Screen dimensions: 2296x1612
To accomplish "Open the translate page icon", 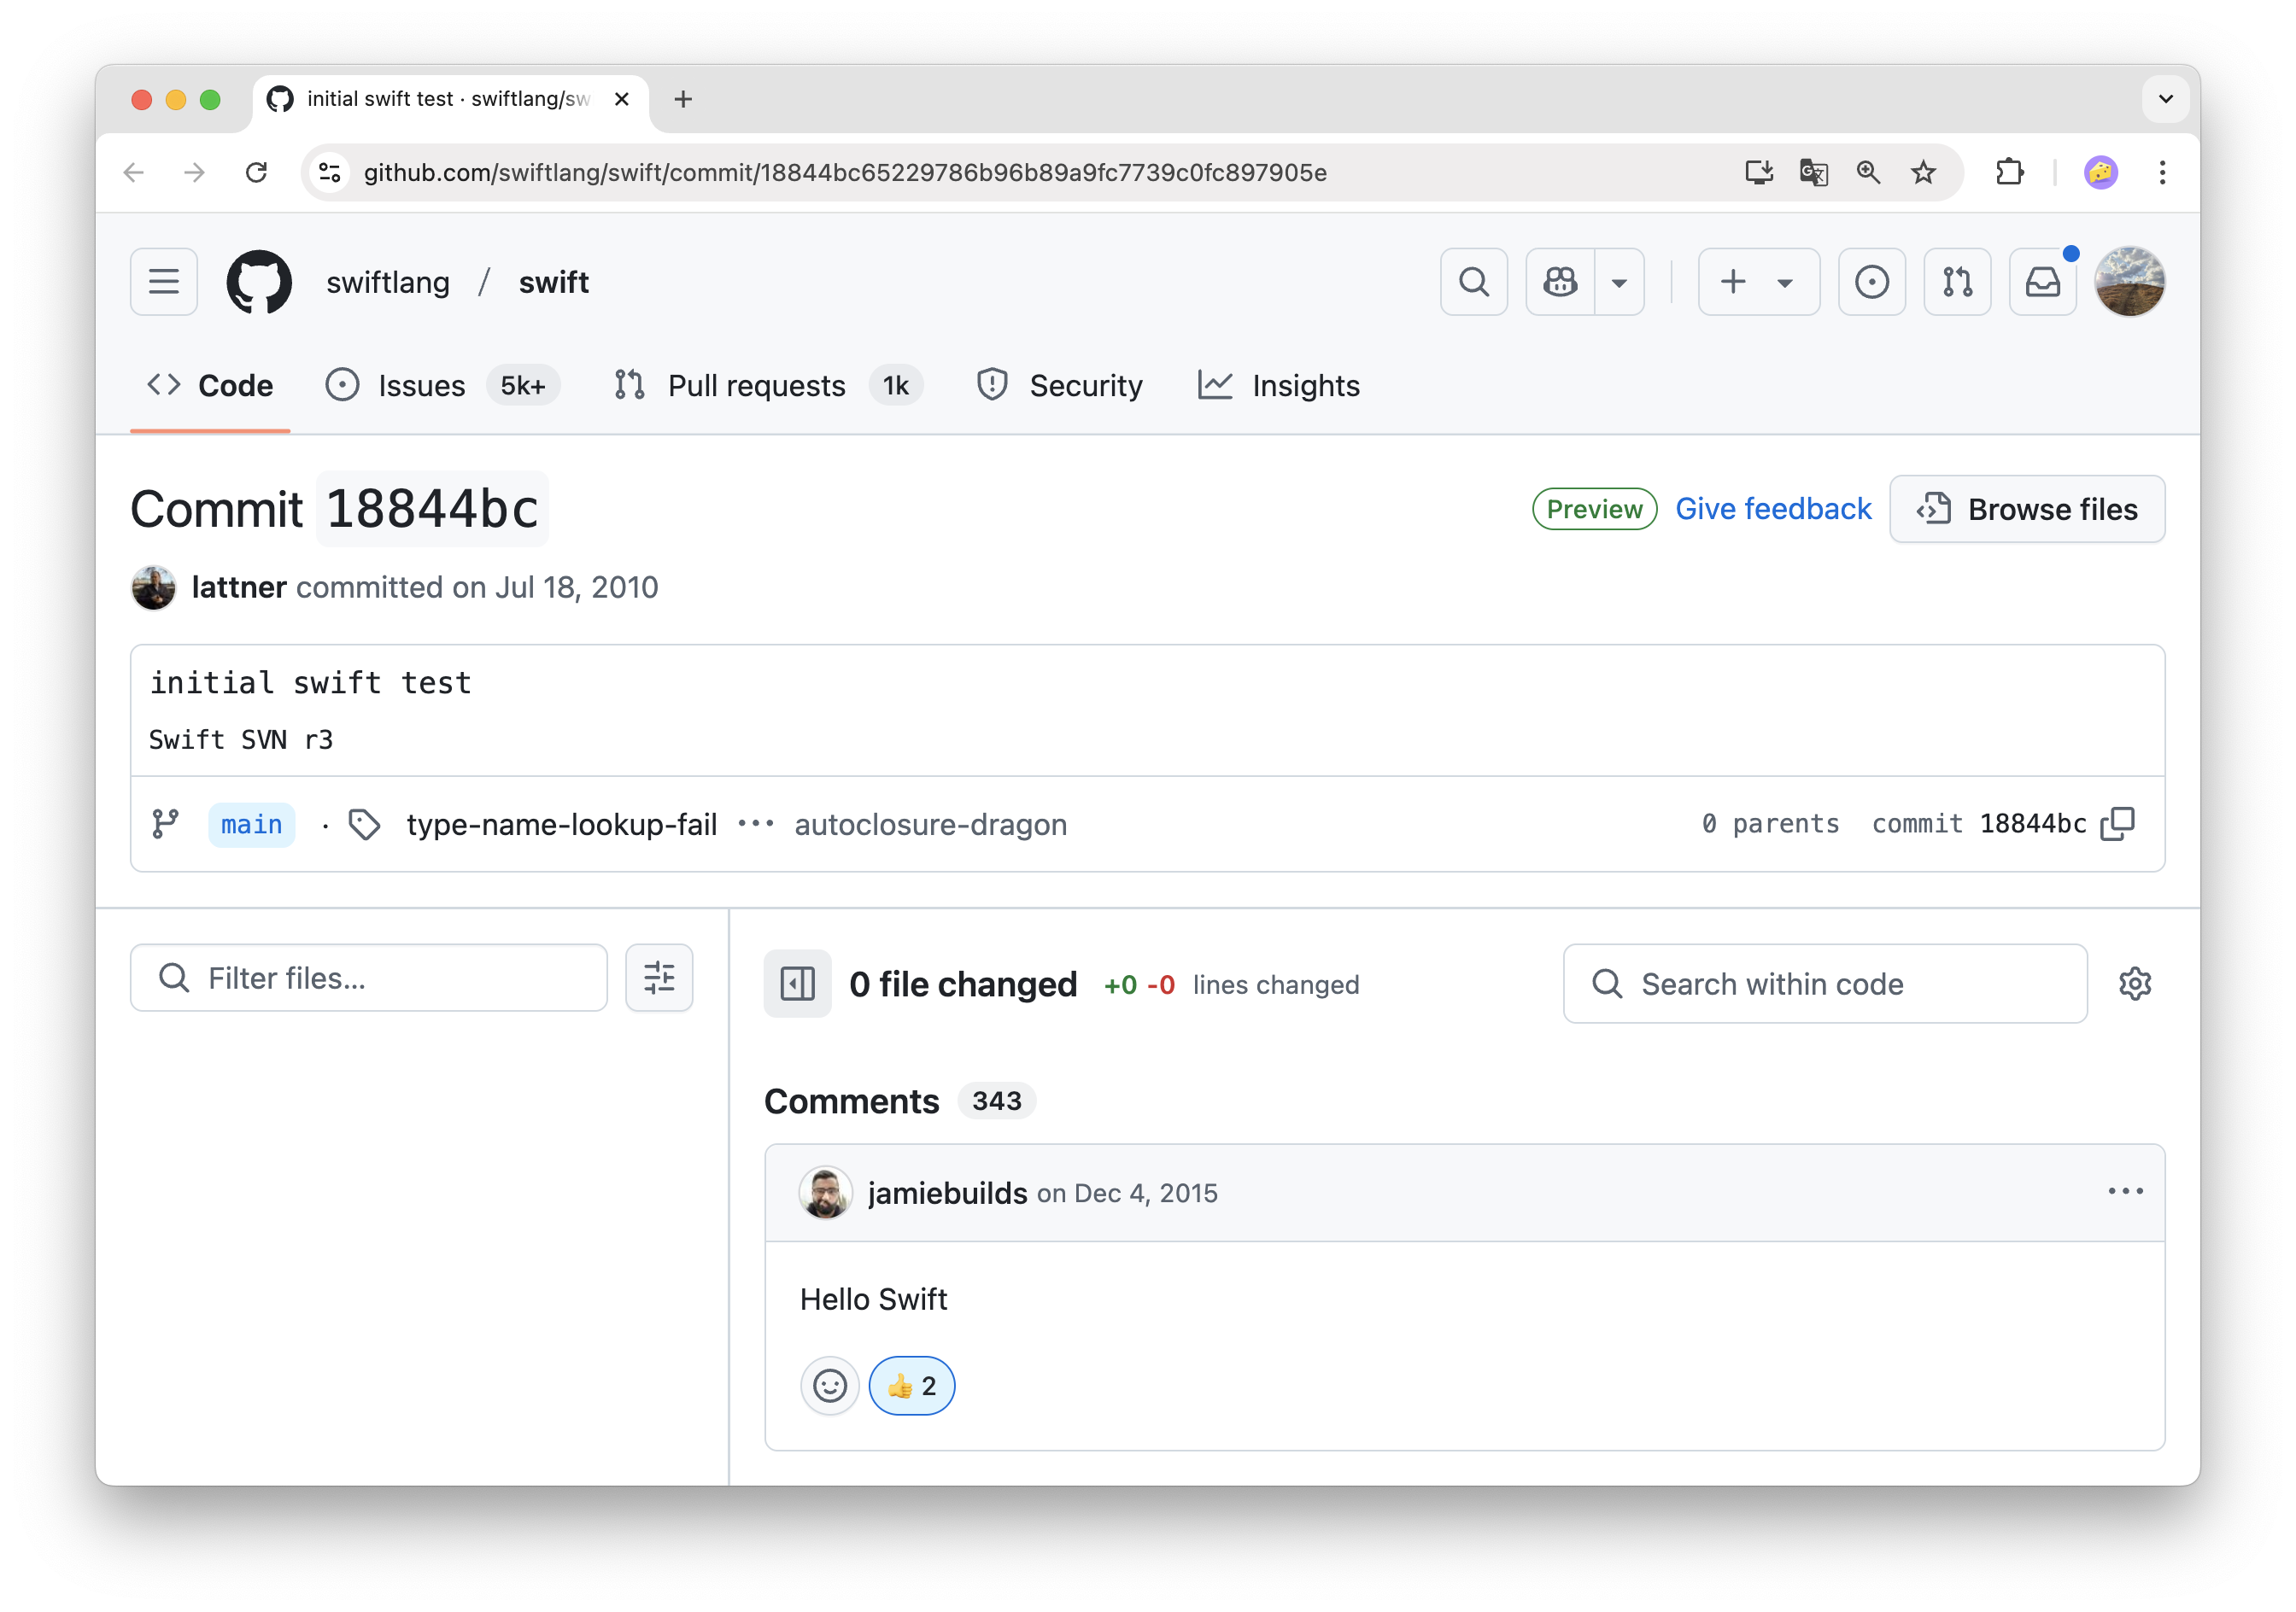I will coord(1813,172).
